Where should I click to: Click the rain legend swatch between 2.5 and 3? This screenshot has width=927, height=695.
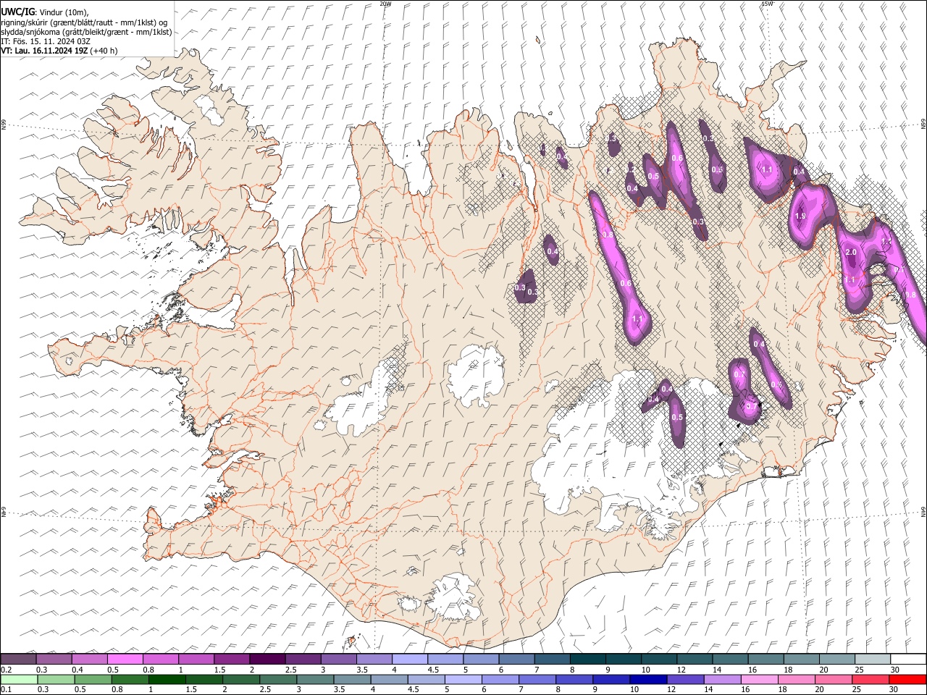[x=278, y=679]
